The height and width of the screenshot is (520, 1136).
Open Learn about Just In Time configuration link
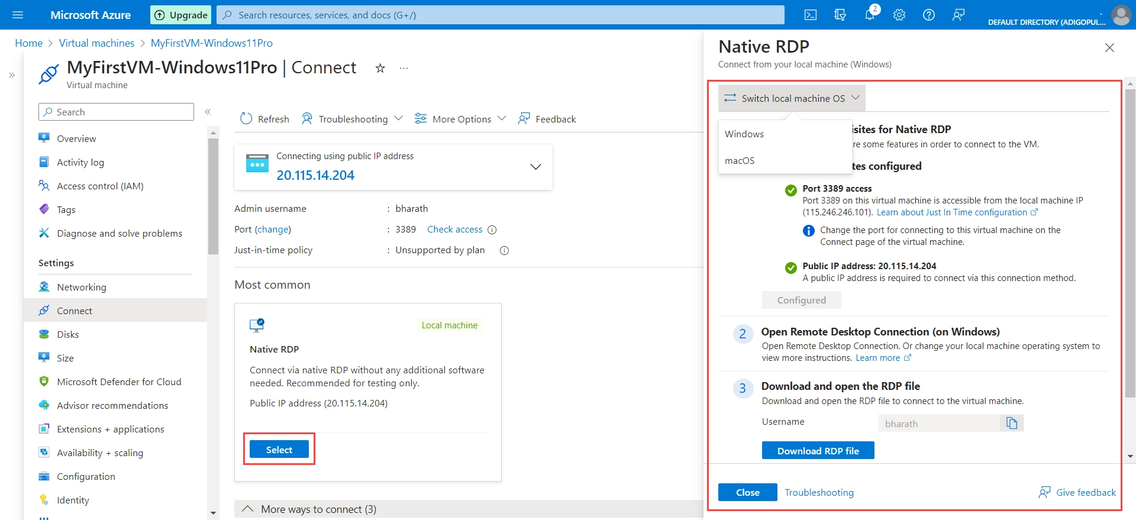[x=957, y=212]
